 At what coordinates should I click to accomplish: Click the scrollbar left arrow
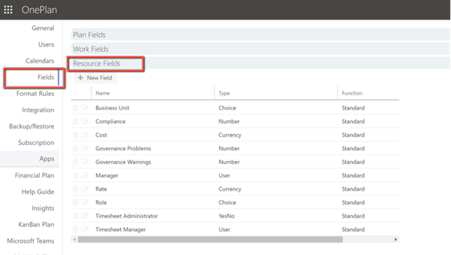[x=75, y=239]
